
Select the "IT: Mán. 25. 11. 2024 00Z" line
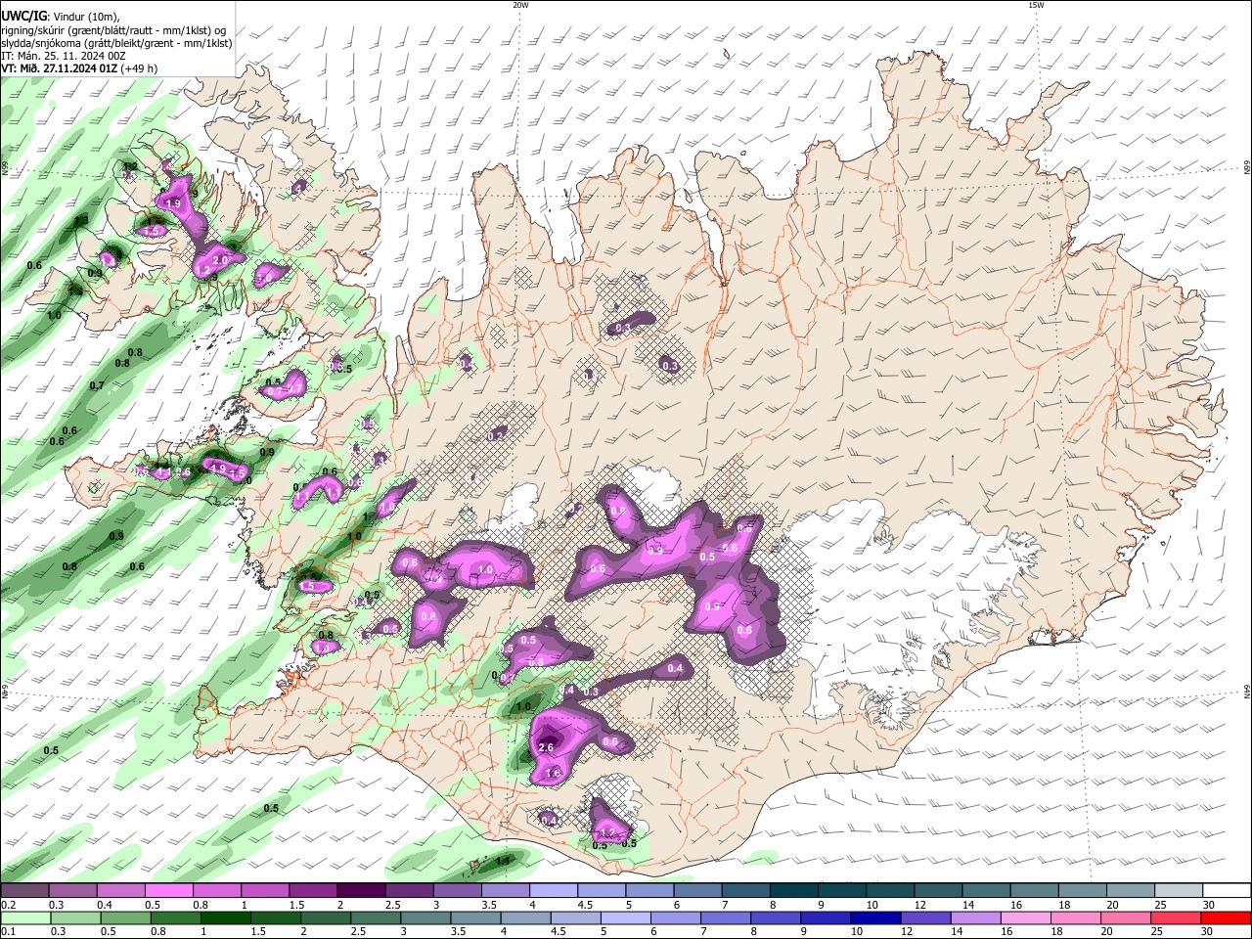click(63, 56)
